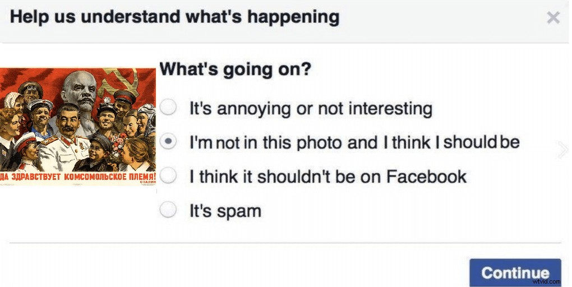This screenshot has height=287, width=572.
Task: Click the "It's annoying or not interesting" label text
Action: 311,108
